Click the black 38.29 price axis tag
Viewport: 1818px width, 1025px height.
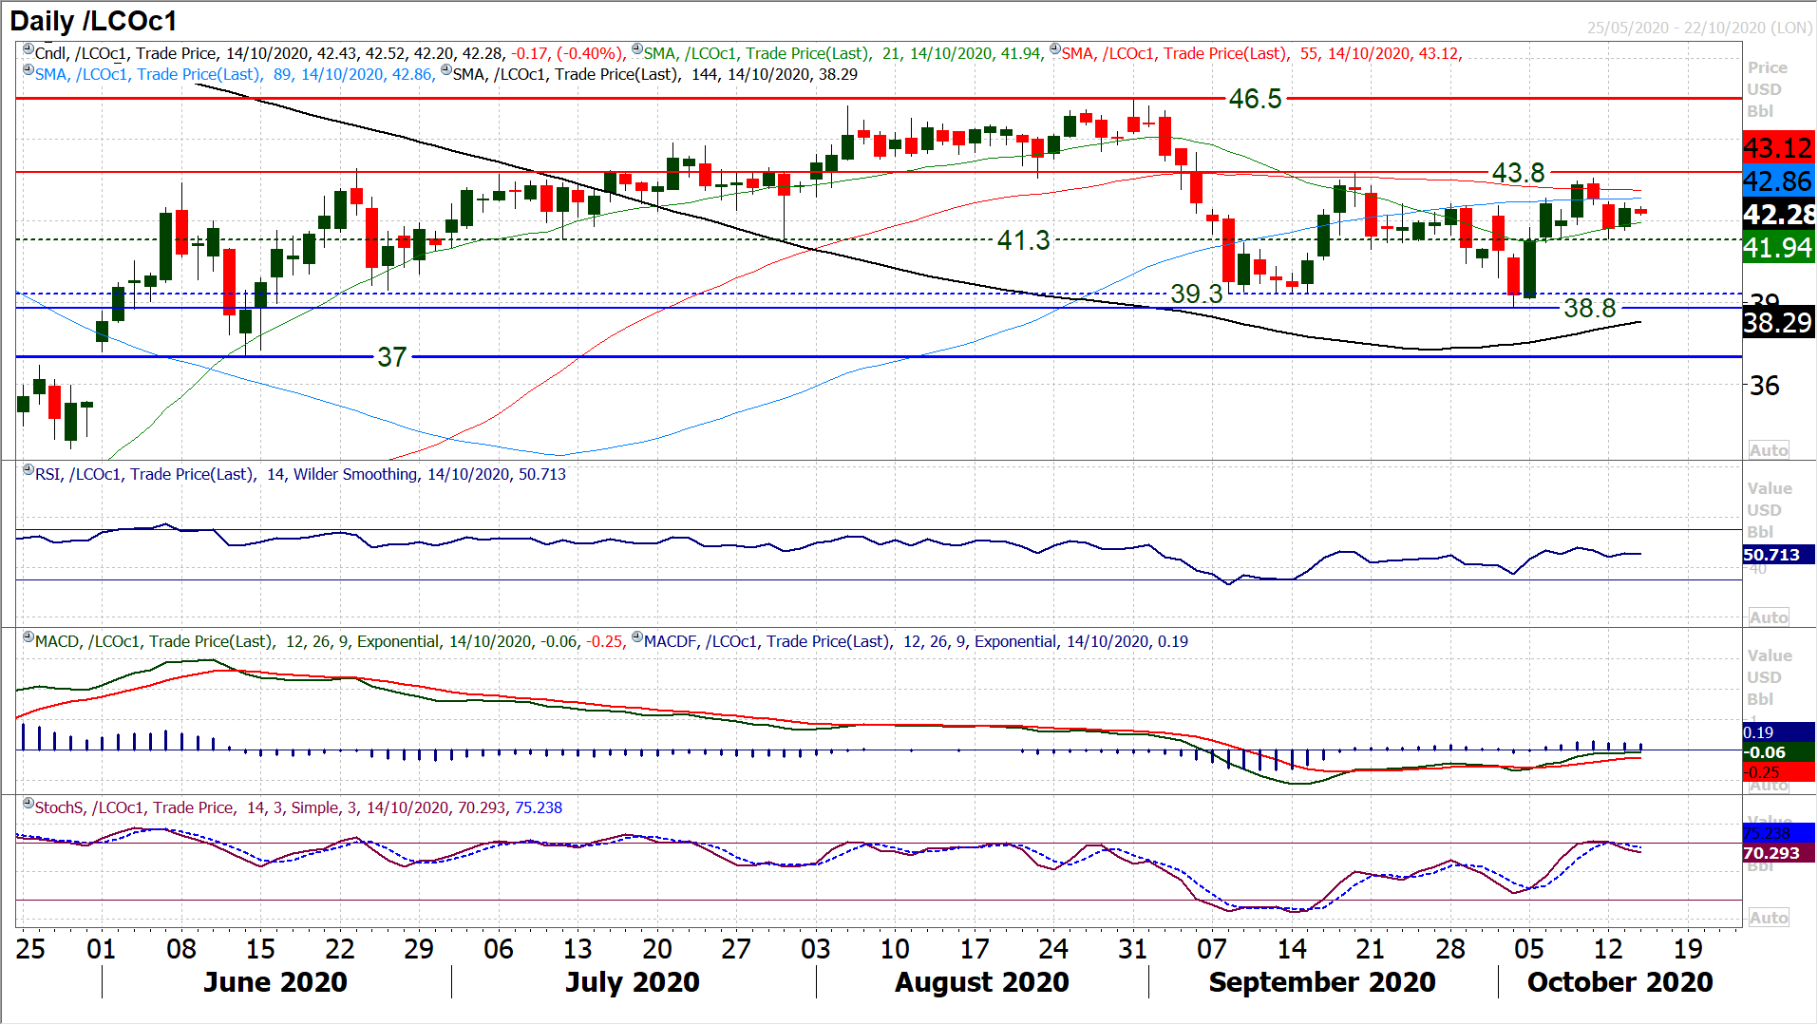pos(1778,323)
